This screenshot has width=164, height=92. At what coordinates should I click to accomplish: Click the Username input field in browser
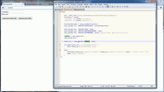pyautogui.click(x=16, y=12)
